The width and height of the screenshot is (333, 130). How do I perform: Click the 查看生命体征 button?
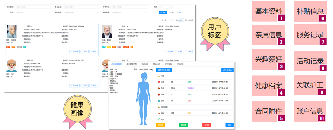click(x=164, y=70)
